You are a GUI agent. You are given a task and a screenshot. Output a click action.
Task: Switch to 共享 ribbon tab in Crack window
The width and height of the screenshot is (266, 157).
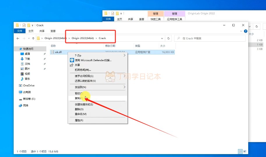tap(42, 31)
